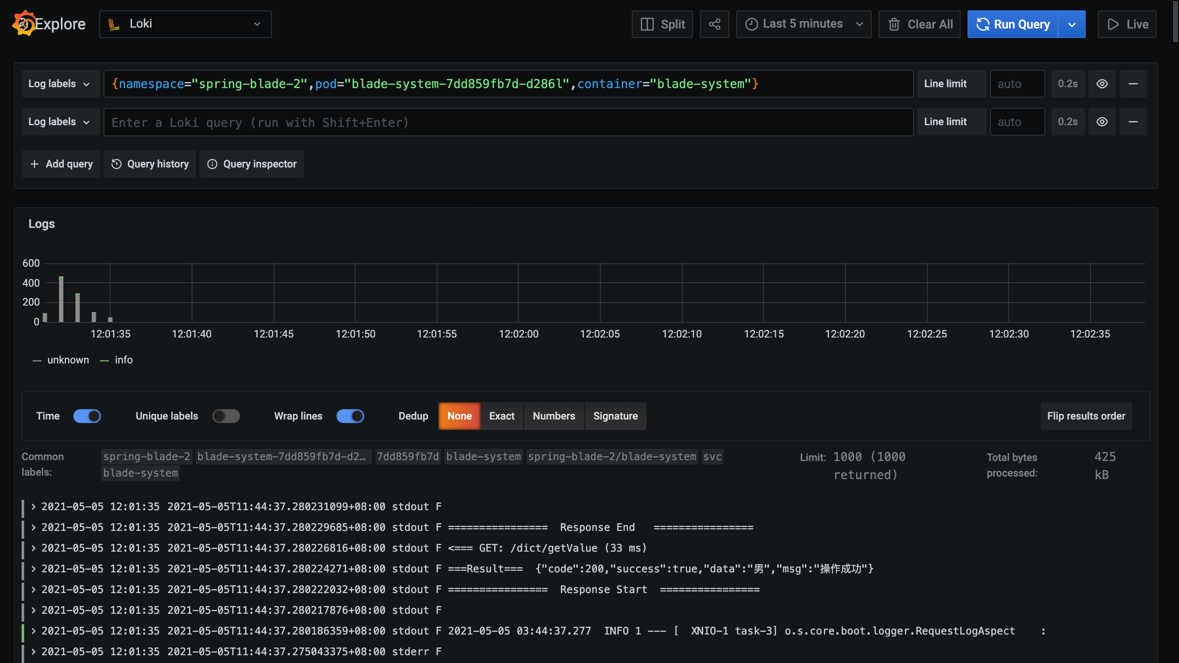Click common label svc
This screenshot has height=663, width=1179.
pyautogui.click(x=712, y=457)
